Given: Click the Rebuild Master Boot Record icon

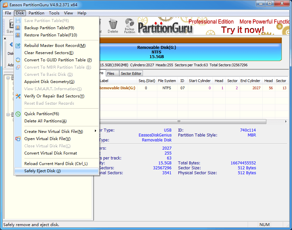Looking at the screenshot, I should (18, 46).
